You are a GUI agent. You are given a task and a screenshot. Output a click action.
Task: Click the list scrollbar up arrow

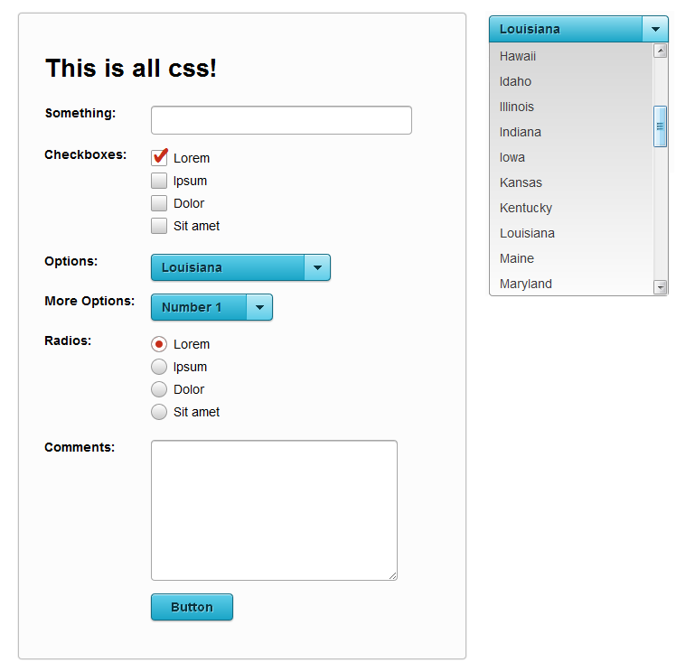pos(660,51)
